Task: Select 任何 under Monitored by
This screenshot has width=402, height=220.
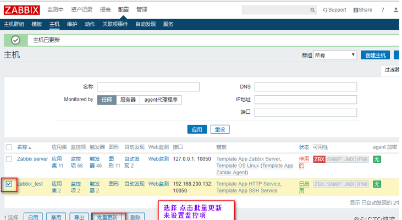Action: (x=107, y=100)
